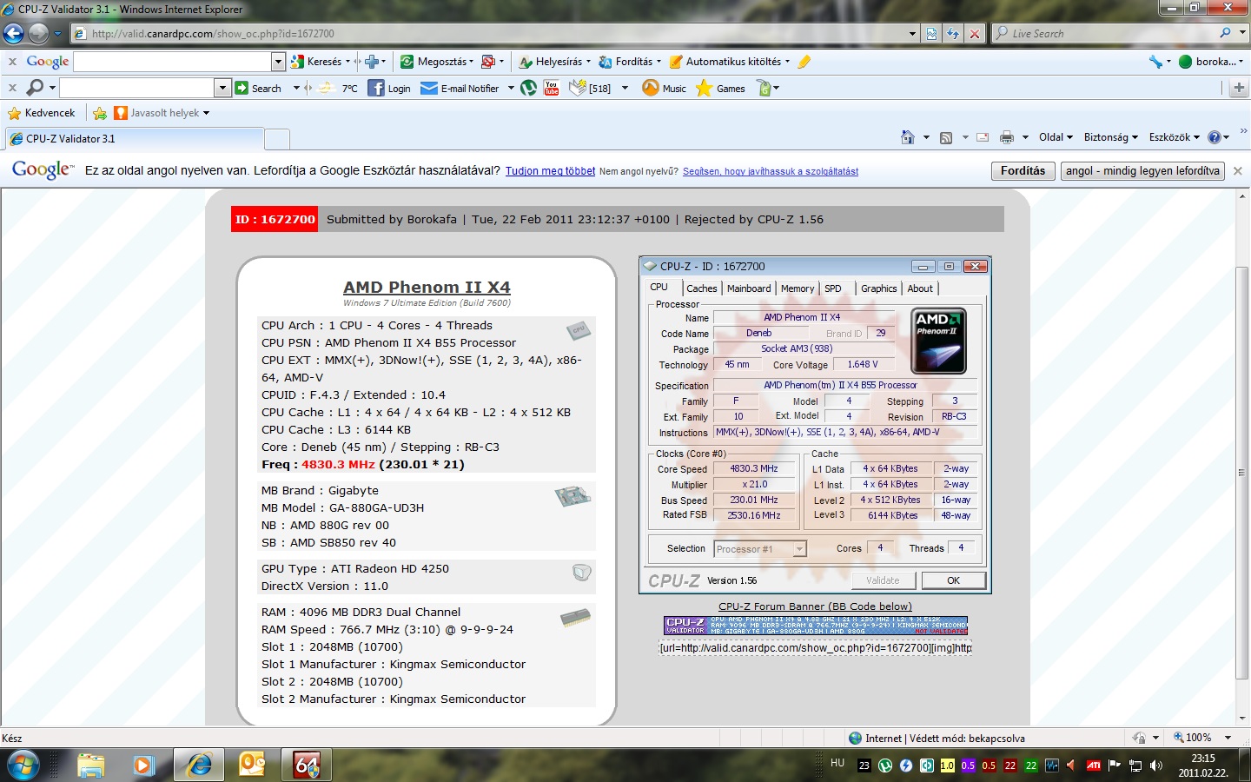Screen dimensions: 1251x782
Task: Select the CPU-Z Validator 3.1 browser tab
Action: coord(134,139)
